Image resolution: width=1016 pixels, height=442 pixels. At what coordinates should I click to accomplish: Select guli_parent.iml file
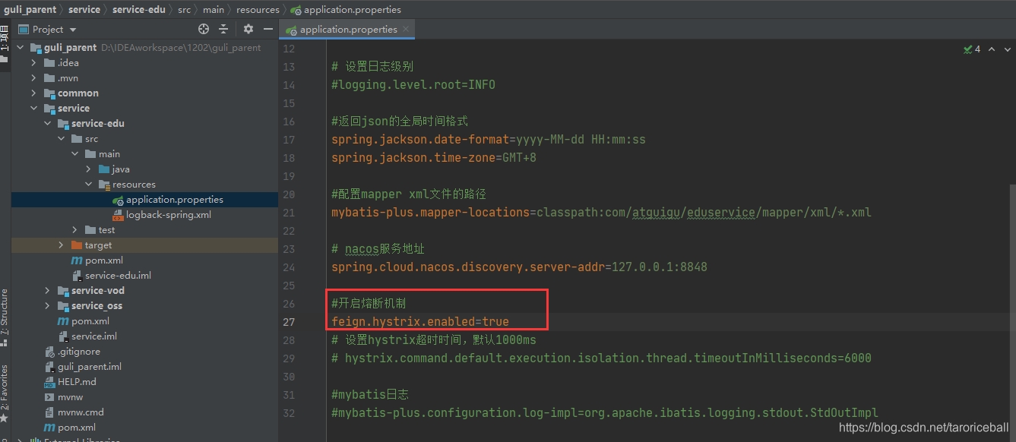tap(89, 366)
